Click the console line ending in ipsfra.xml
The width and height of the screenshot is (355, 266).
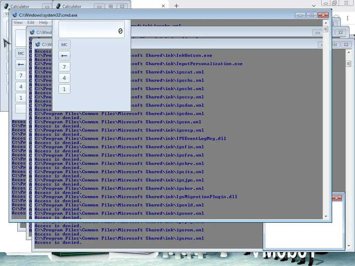pyautogui.click(x=119, y=155)
